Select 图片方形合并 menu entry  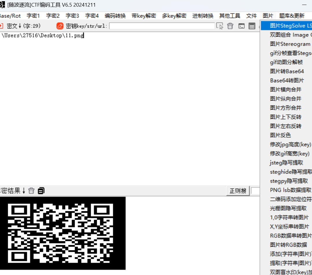point(286,108)
